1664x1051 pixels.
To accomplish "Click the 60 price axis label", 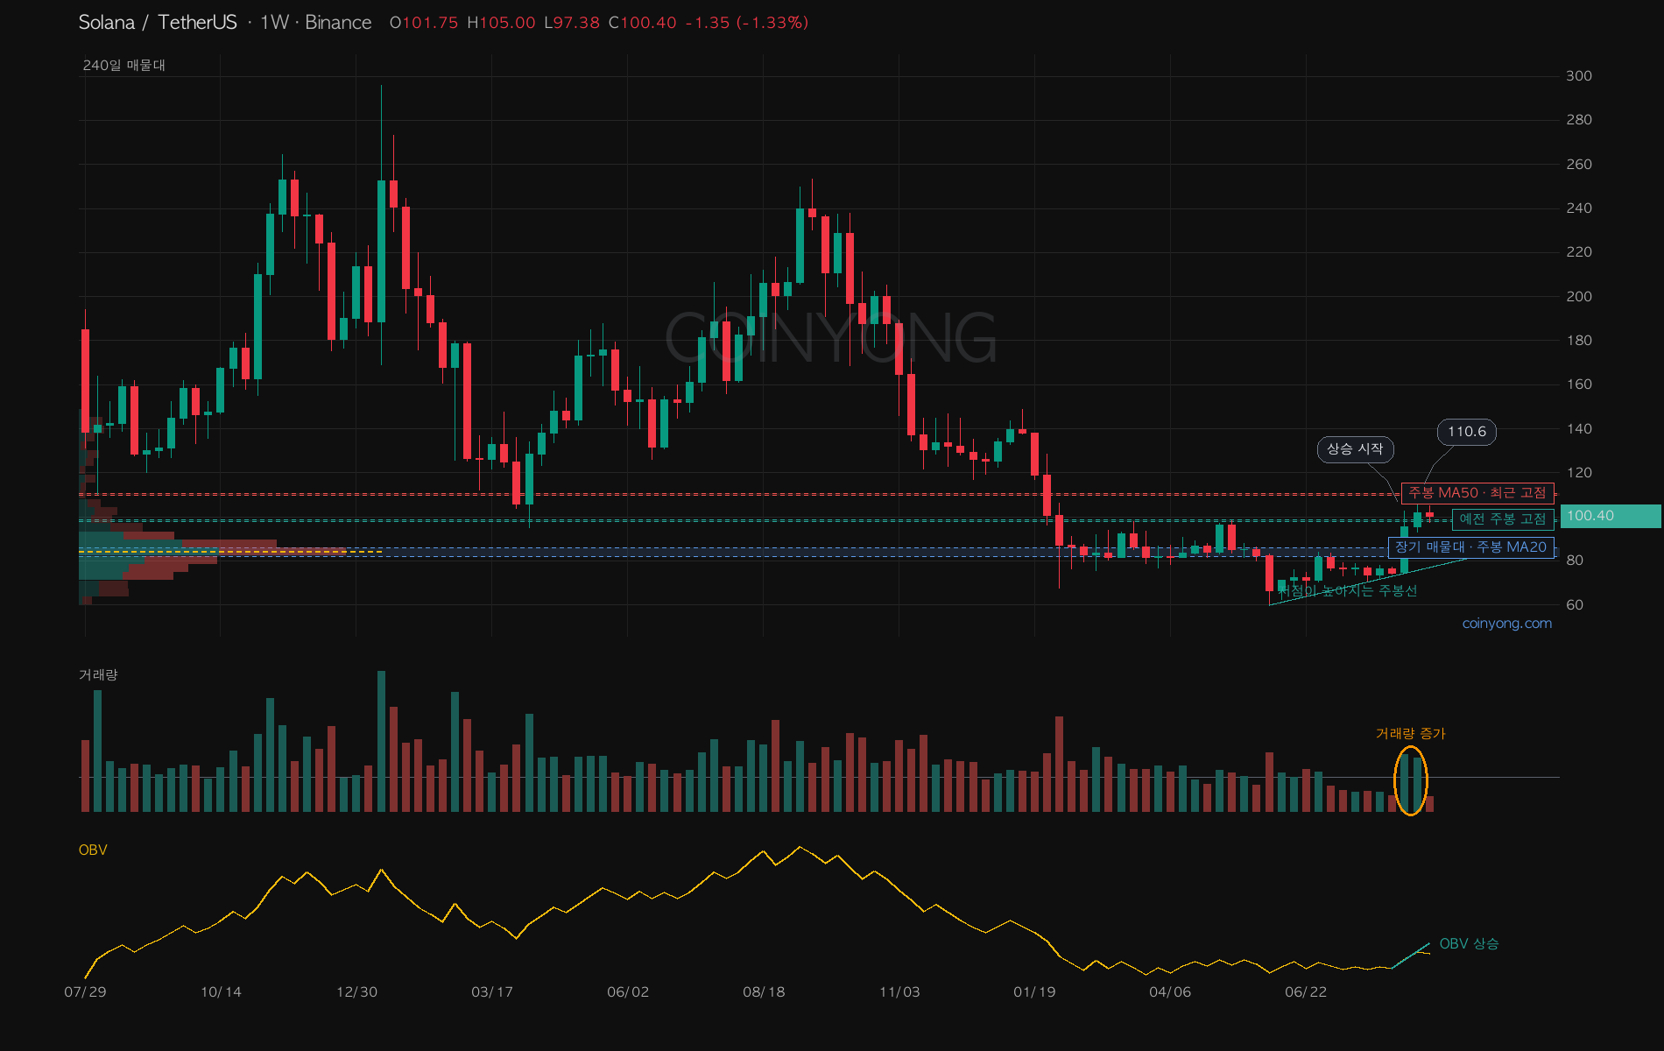I will tap(1575, 605).
